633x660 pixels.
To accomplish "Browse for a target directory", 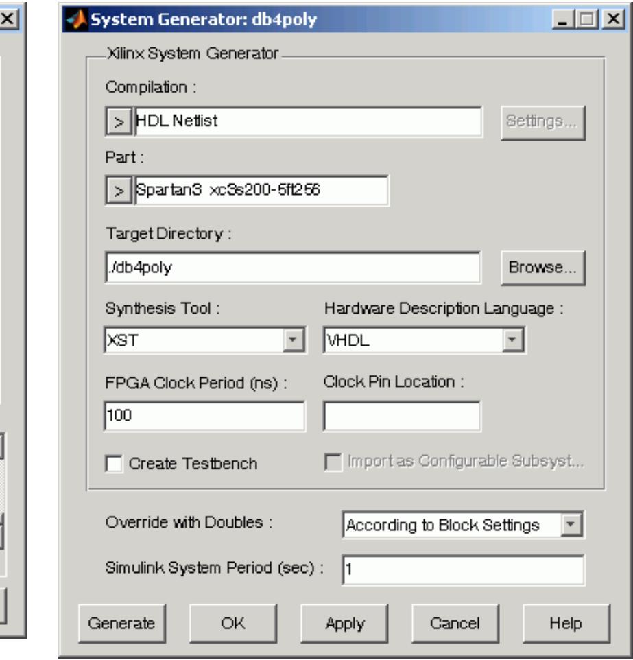I will [x=544, y=268].
